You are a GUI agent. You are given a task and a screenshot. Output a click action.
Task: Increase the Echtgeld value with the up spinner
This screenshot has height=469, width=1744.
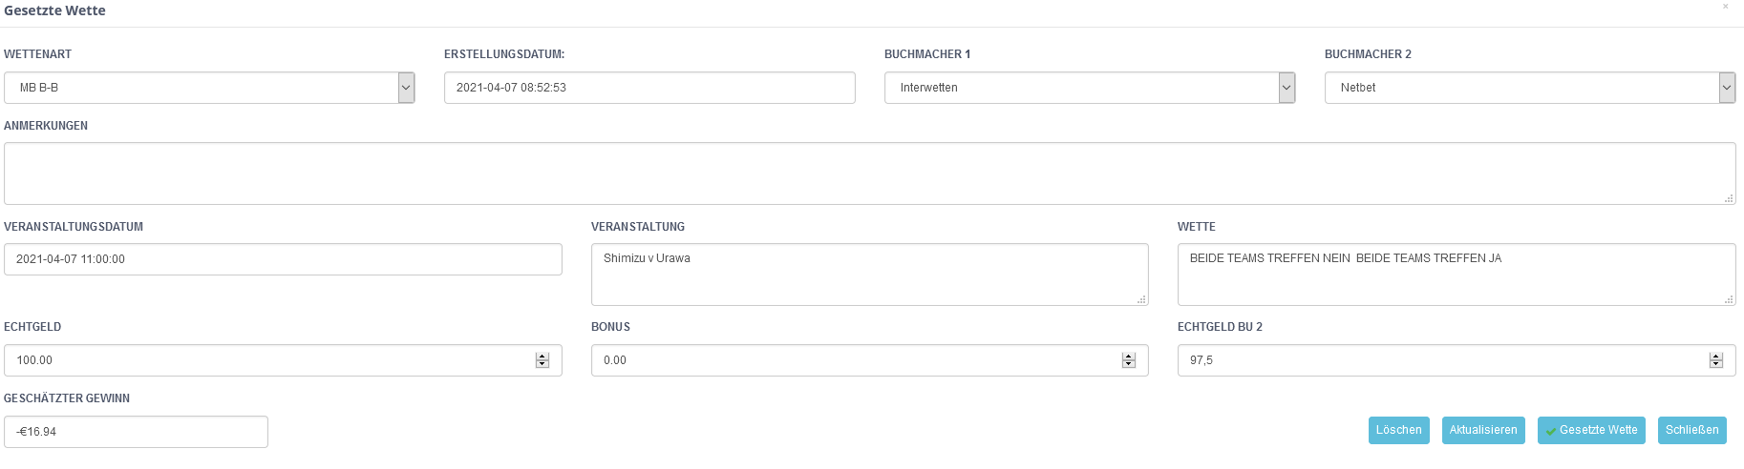[x=542, y=357]
